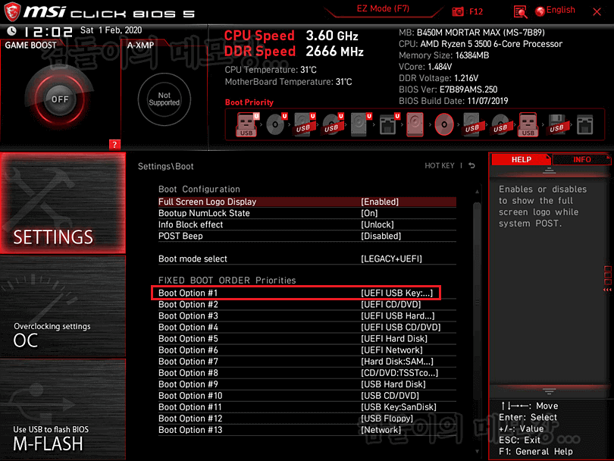The width and height of the screenshot is (614, 461).
Task: Click help panel top collapse handle
Action: (x=549, y=171)
